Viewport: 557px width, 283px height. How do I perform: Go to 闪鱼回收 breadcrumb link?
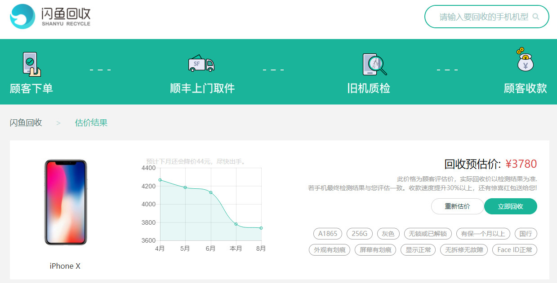(x=26, y=123)
